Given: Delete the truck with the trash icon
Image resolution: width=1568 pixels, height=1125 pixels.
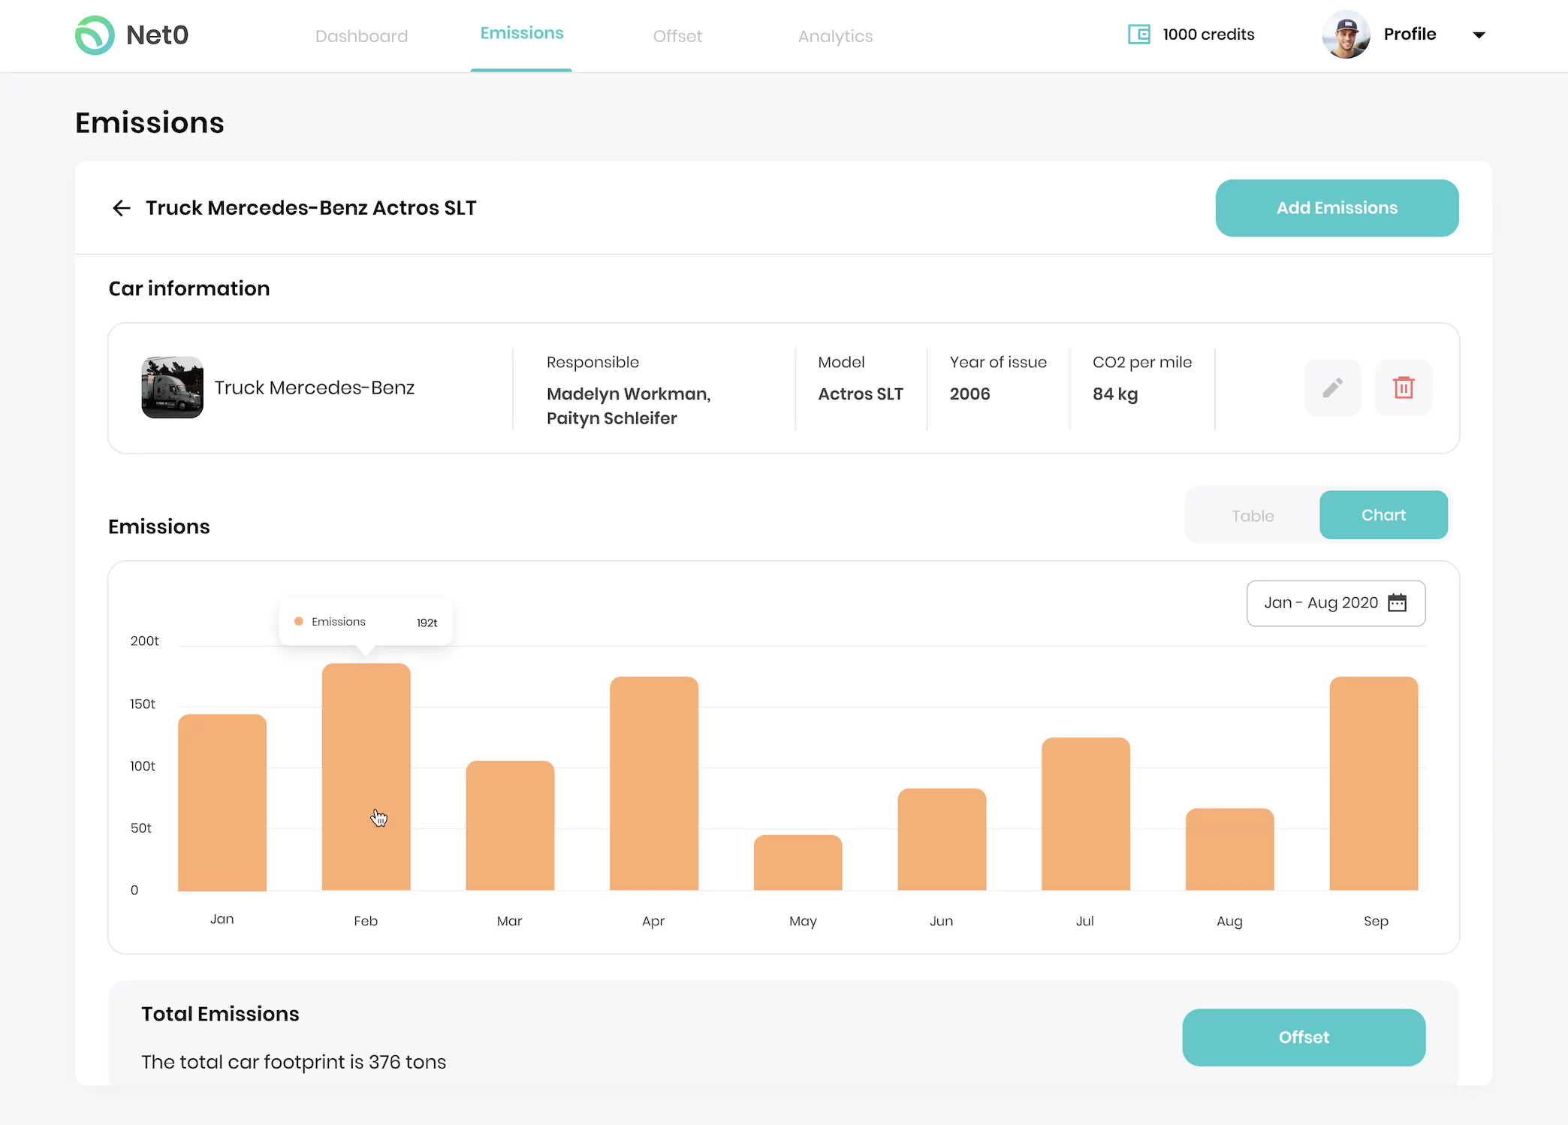Looking at the screenshot, I should click(1403, 388).
